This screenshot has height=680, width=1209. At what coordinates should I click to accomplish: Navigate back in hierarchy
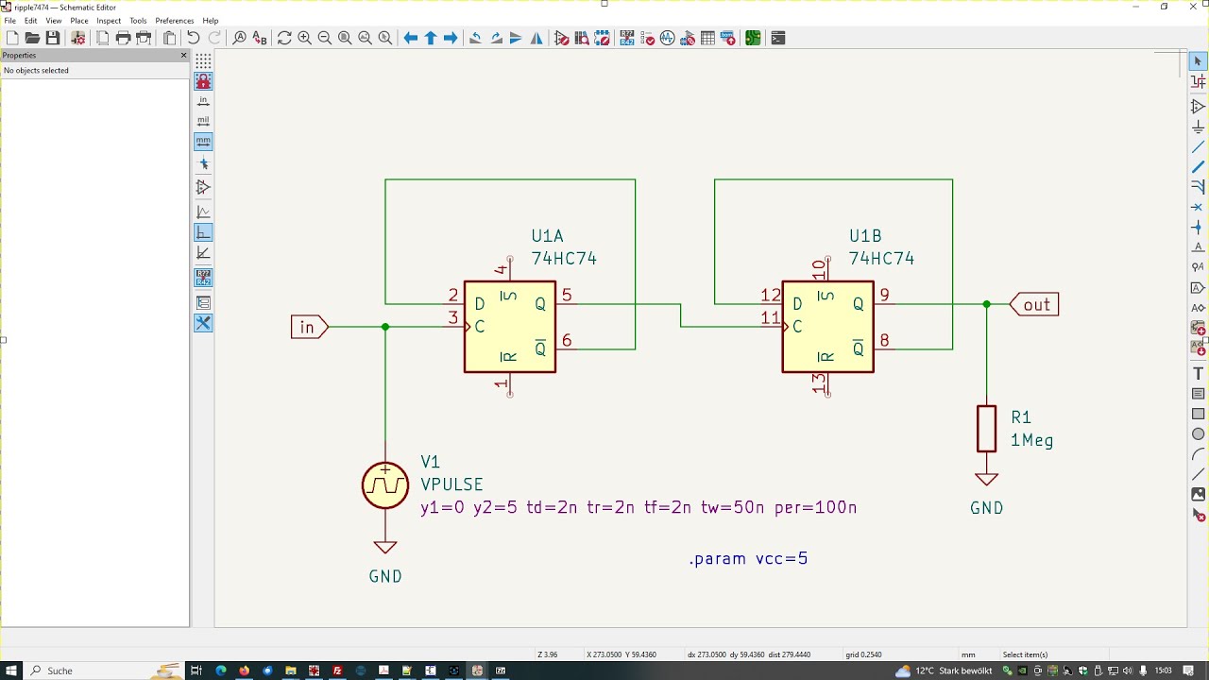pyautogui.click(x=411, y=38)
